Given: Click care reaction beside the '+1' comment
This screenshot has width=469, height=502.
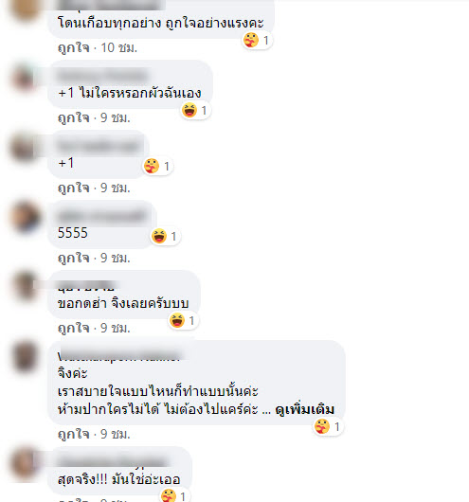Looking at the screenshot, I should (x=157, y=166).
